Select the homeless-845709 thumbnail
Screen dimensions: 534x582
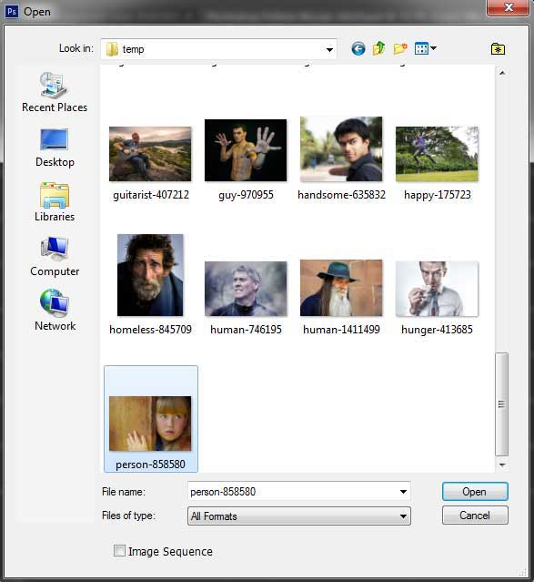(150, 275)
